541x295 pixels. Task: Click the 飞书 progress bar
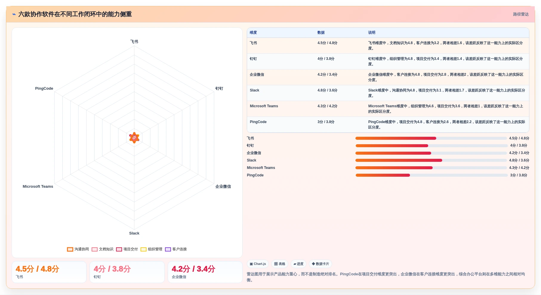pyautogui.click(x=431, y=138)
